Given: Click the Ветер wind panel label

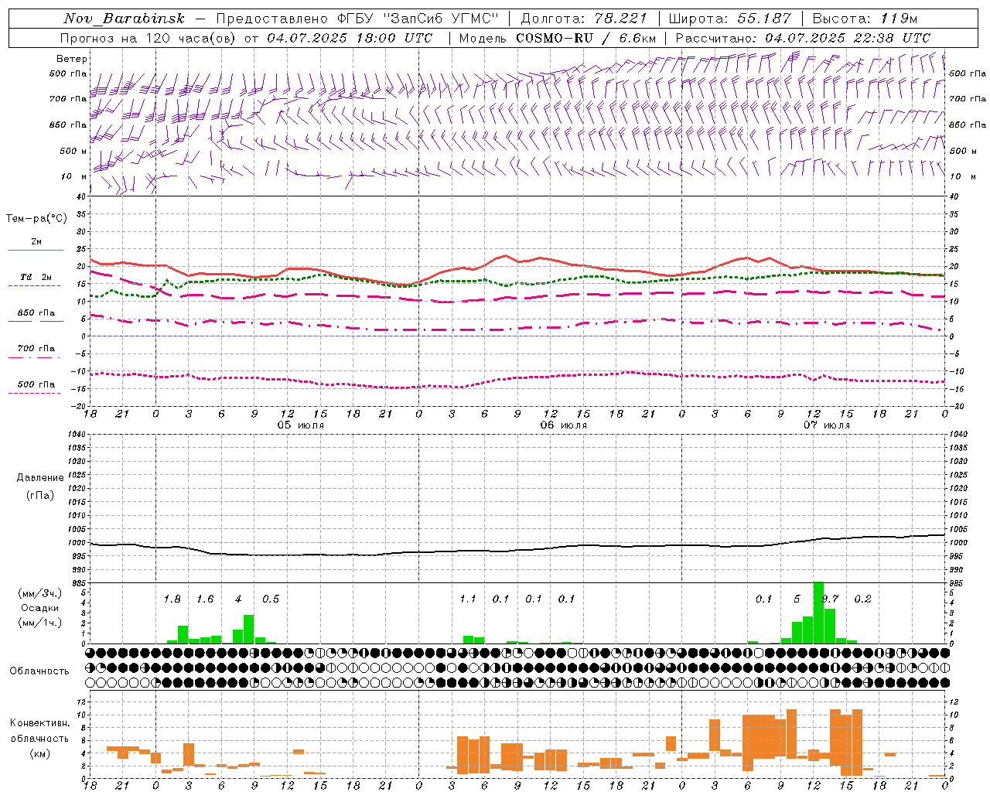Looking at the screenshot, I should pyautogui.click(x=71, y=59).
